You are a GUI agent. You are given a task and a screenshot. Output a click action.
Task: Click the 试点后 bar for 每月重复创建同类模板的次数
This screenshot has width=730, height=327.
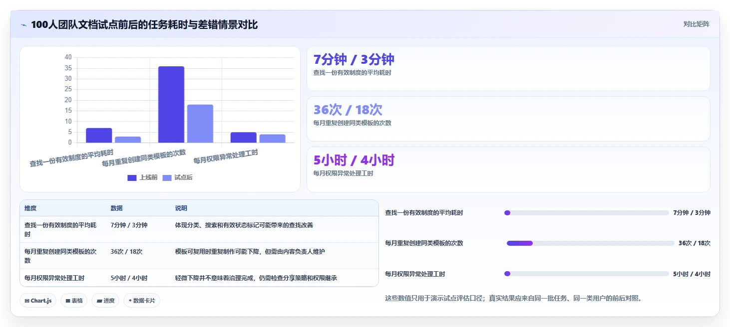pyautogui.click(x=200, y=124)
